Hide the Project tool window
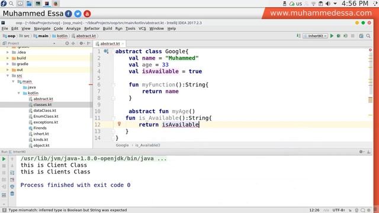This screenshot has height=213, width=379. tap(89, 43)
